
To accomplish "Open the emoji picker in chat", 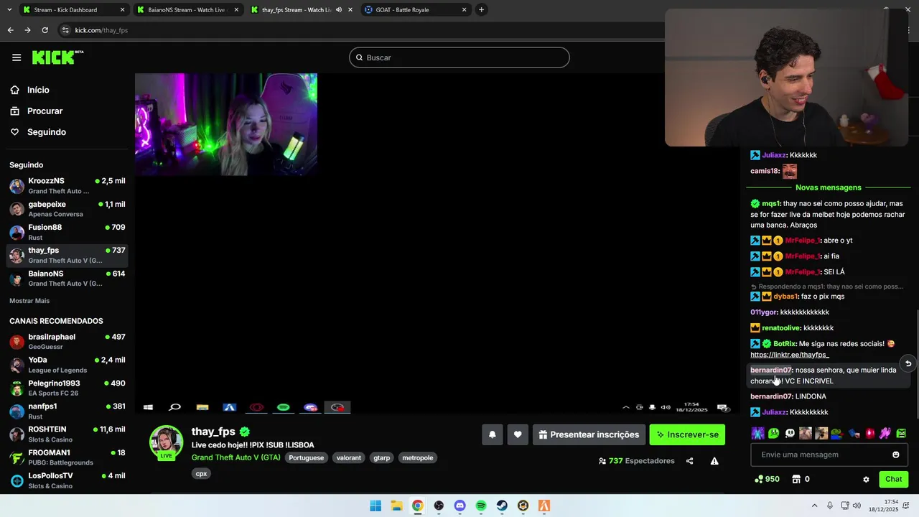I will point(896,455).
